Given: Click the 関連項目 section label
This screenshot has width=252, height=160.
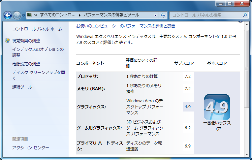Looking at the screenshot, I should tap(20, 139).
